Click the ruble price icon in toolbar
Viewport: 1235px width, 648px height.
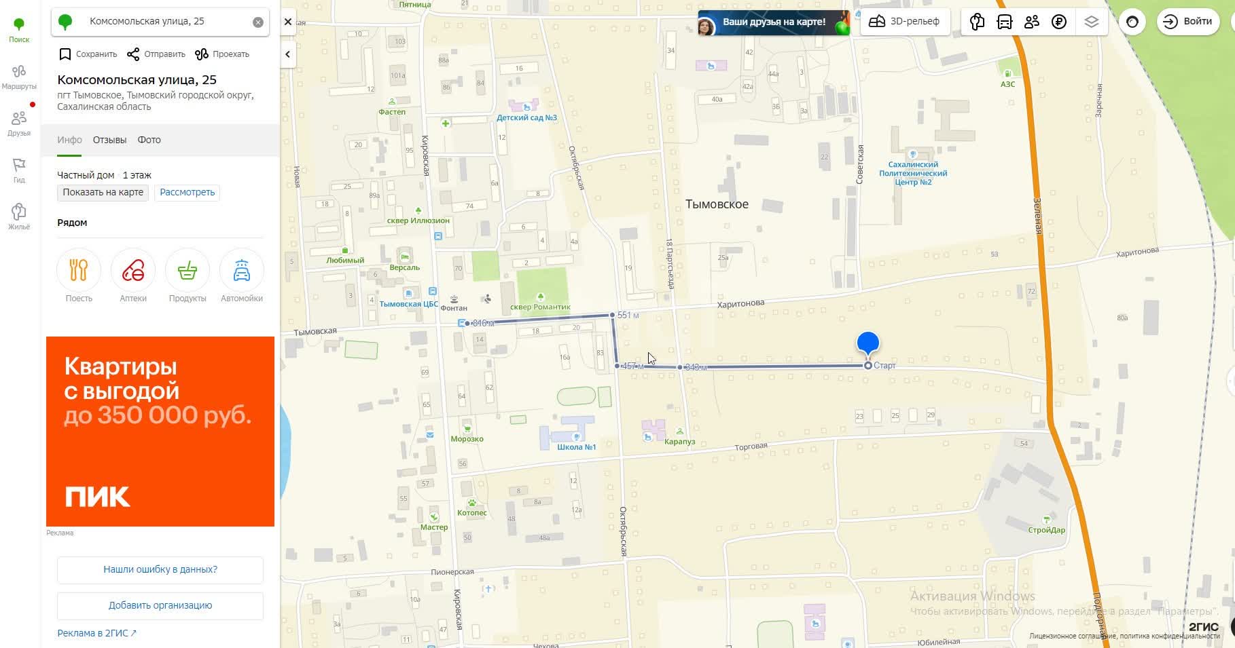pyautogui.click(x=1058, y=22)
